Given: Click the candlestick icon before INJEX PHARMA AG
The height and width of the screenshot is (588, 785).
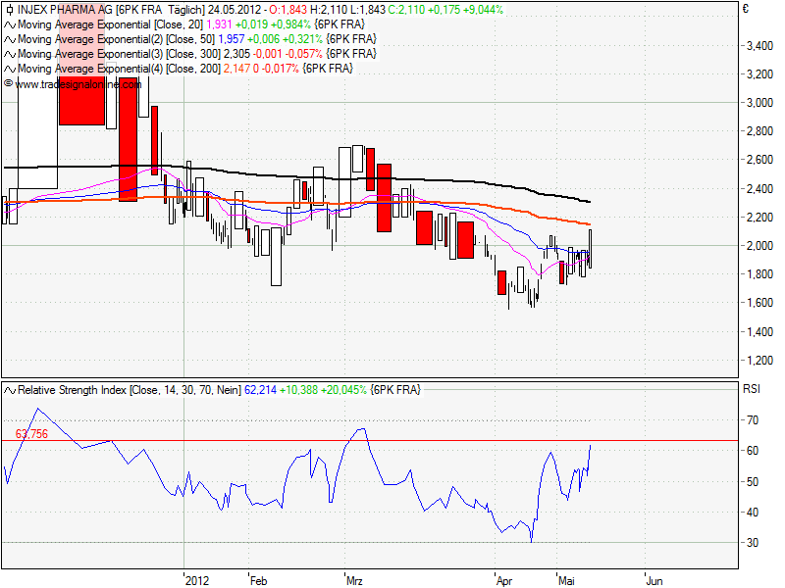Looking at the screenshot, I should click(9, 10).
